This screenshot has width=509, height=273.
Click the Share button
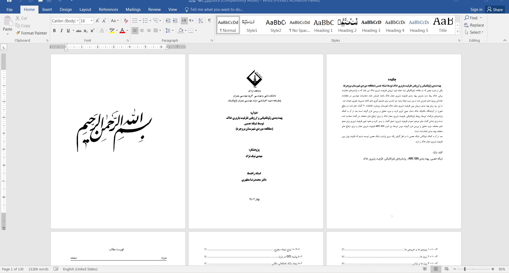495,10
